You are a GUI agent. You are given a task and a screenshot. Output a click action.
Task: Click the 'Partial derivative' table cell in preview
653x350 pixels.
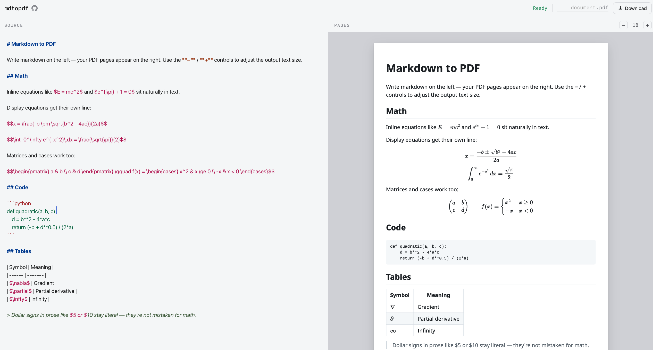(x=438, y=319)
